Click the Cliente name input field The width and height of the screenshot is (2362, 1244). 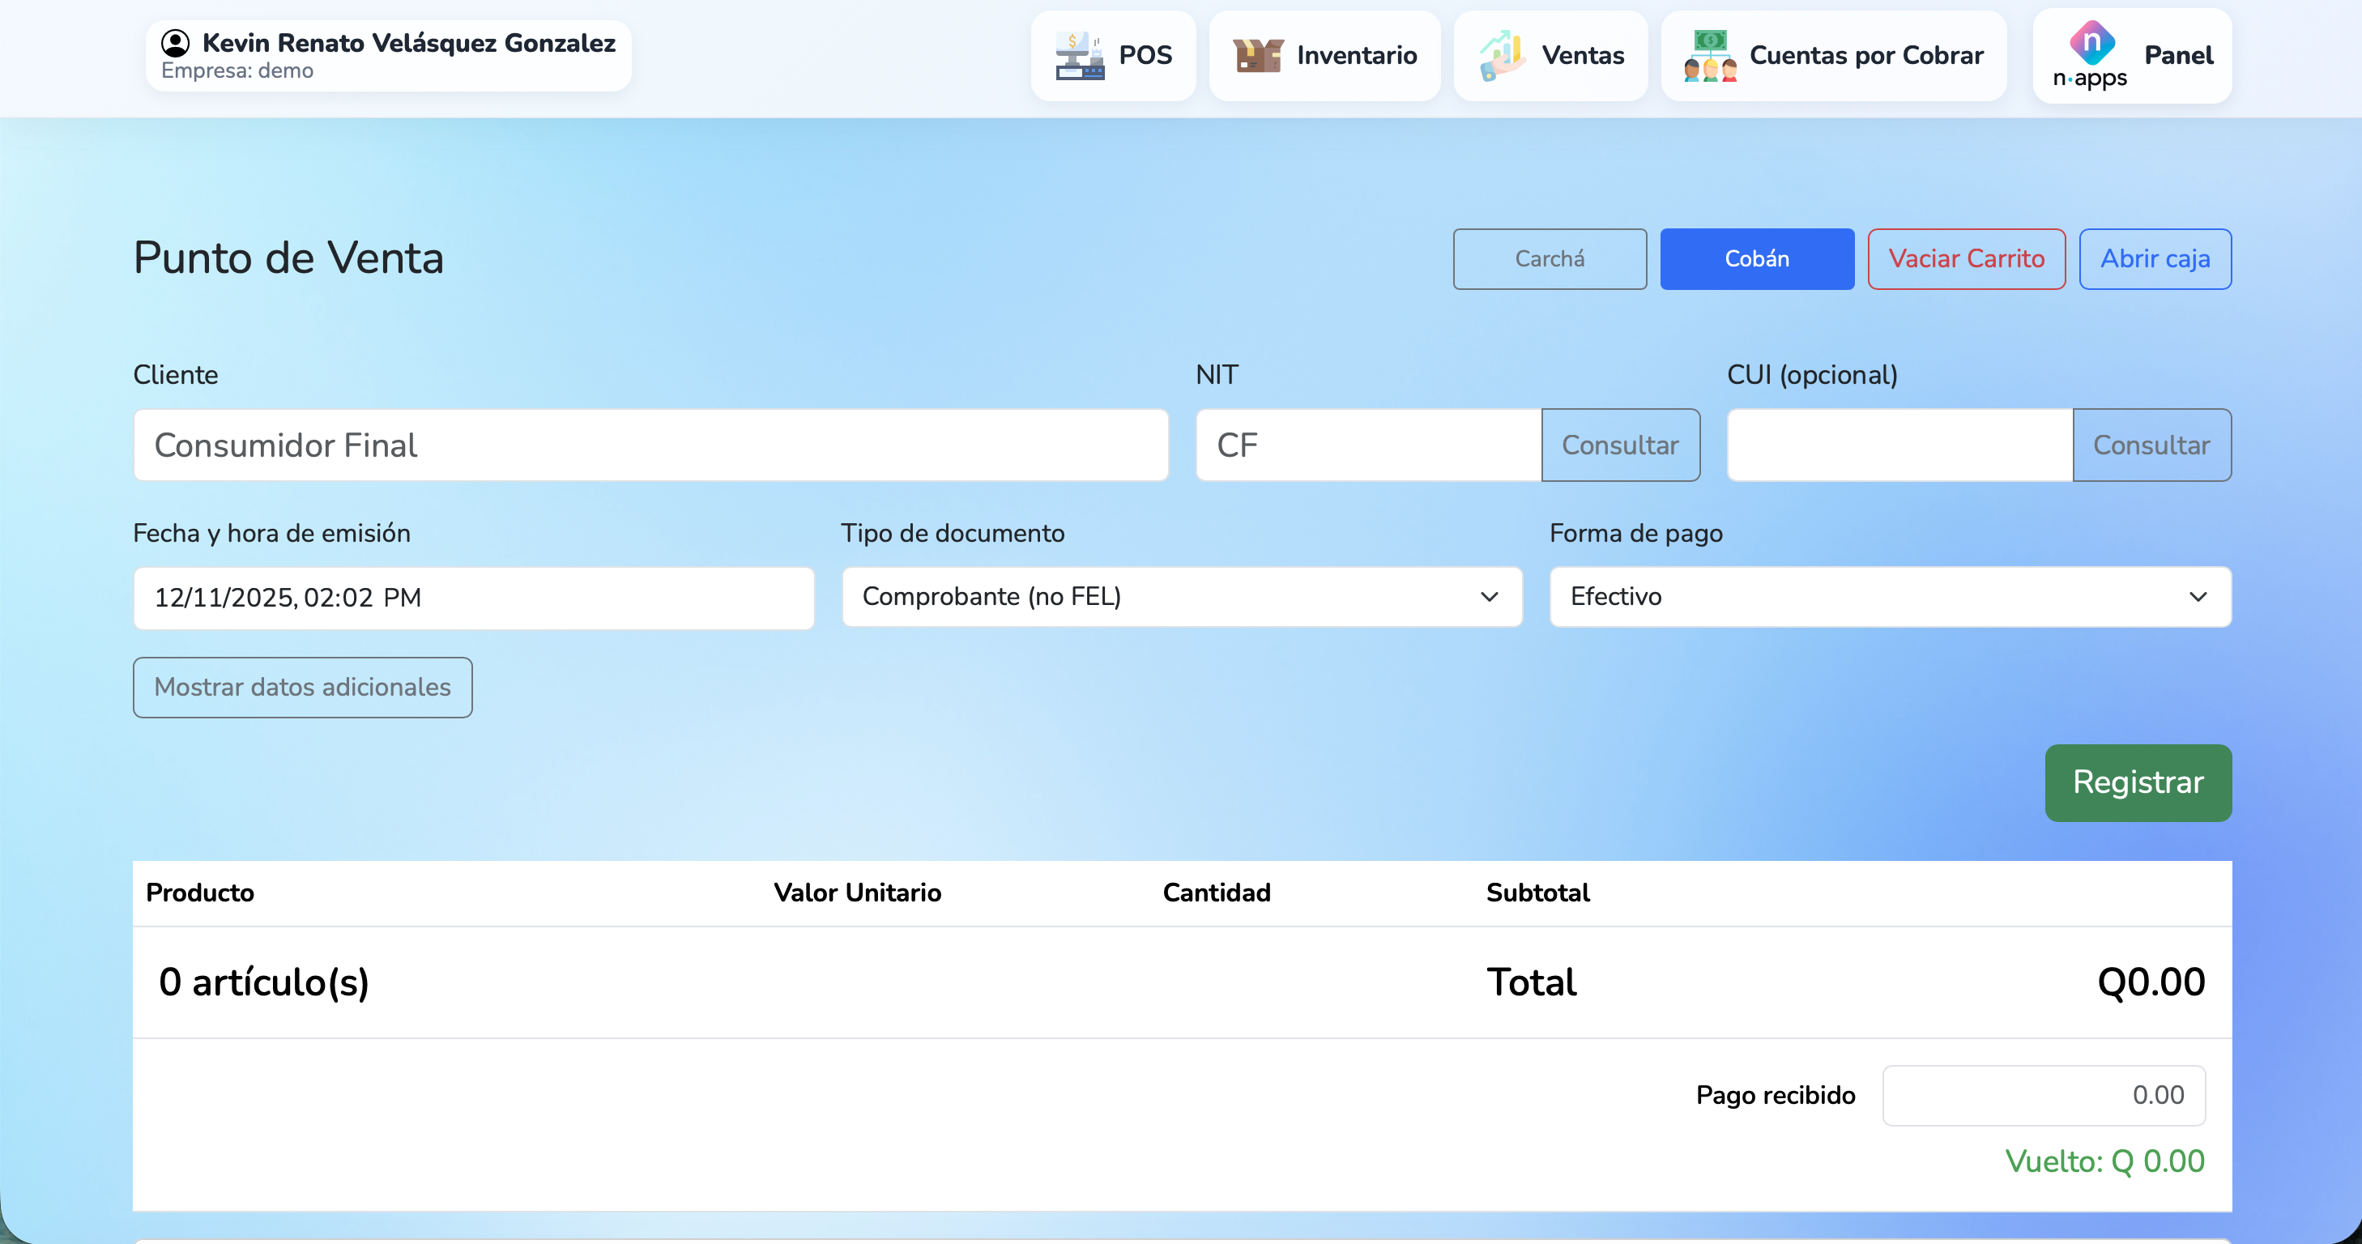pyautogui.click(x=650, y=445)
